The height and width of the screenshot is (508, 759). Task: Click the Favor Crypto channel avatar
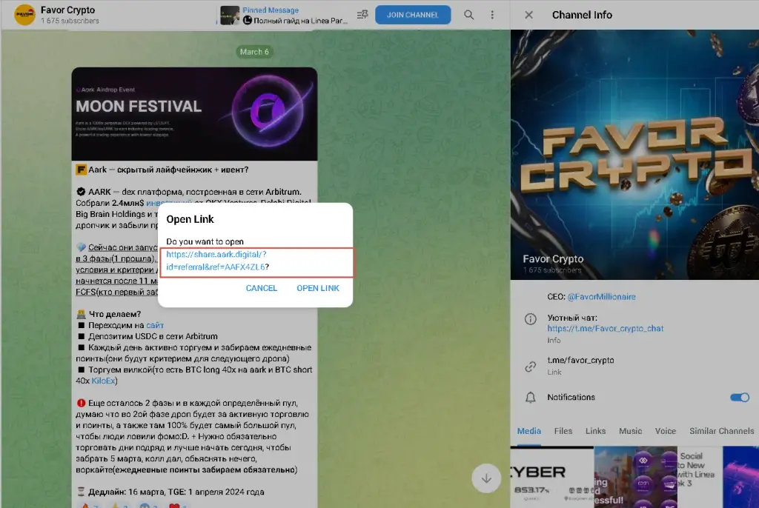[24, 15]
